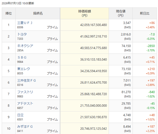Viewport: 158px width, 134px height.
Task: Select the change percentage +2.89%
Action: pyautogui.click(x=150, y=85)
